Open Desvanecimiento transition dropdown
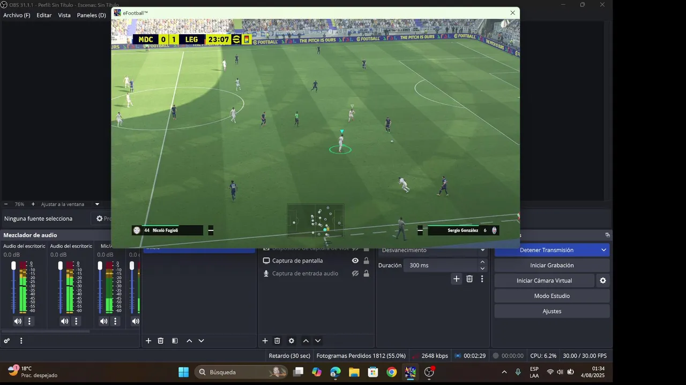 [x=433, y=250]
